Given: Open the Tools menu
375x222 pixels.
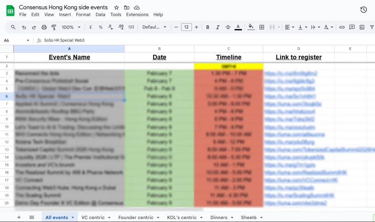Looking at the screenshot, I should point(116,15).
